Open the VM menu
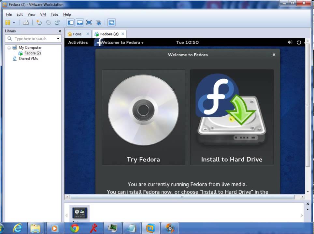The height and width of the screenshot is (234, 314). tap(43, 14)
